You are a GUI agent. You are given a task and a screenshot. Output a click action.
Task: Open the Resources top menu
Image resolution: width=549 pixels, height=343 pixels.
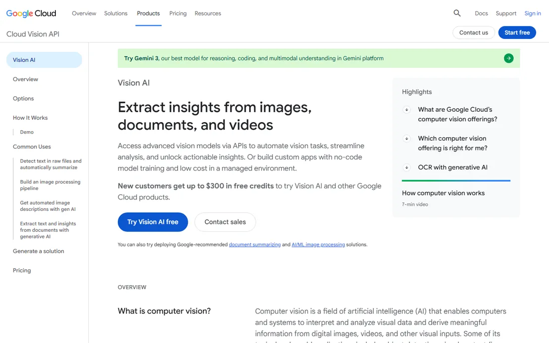coord(208,13)
